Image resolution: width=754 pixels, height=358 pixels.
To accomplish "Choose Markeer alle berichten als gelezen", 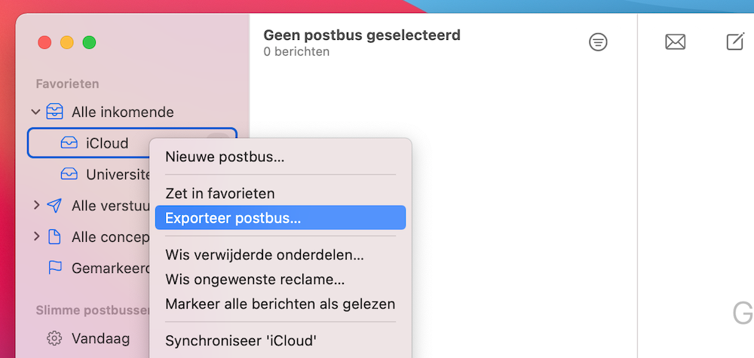I will point(280,304).
